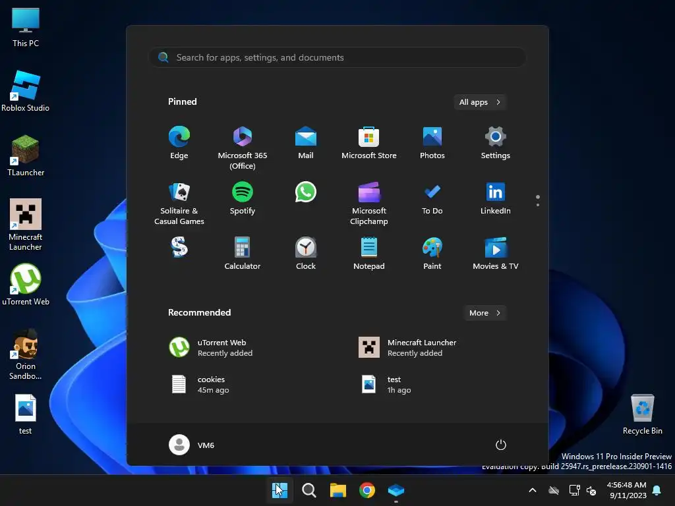Click the Start button on taskbar
The height and width of the screenshot is (506, 675).
pos(279,490)
